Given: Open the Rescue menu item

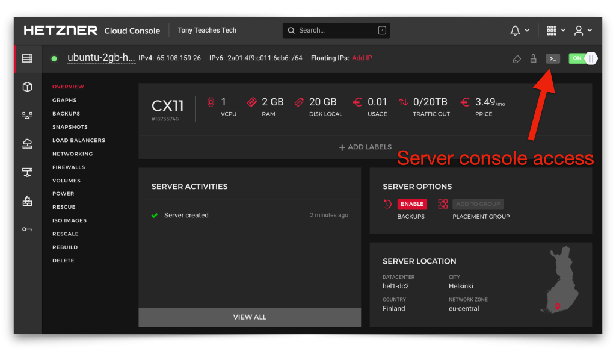Looking at the screenshot, I should [x=64, y=207].
